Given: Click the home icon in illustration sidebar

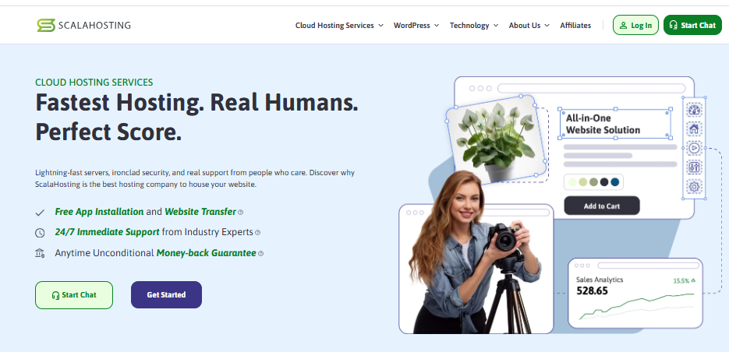Looking at the screenshot, I should tap(694, 128).
